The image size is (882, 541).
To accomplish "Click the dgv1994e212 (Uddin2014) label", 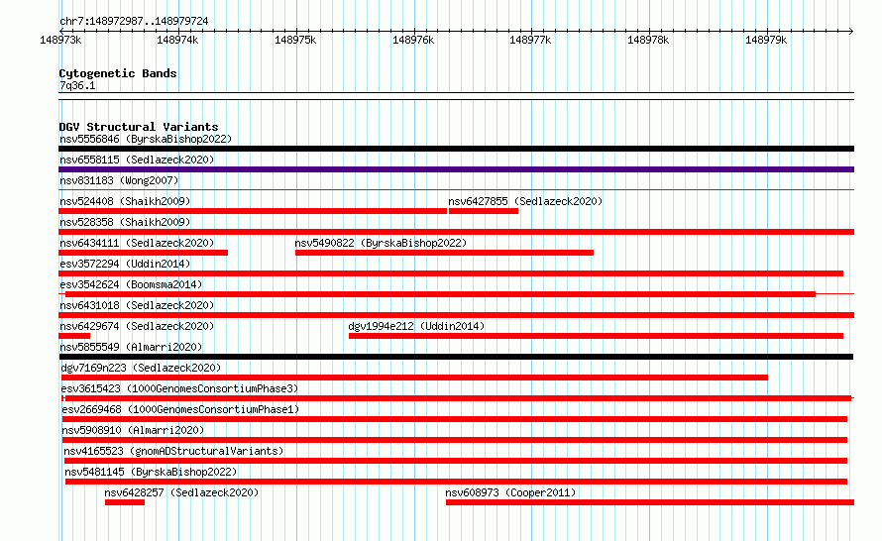I will coord(416,326).
